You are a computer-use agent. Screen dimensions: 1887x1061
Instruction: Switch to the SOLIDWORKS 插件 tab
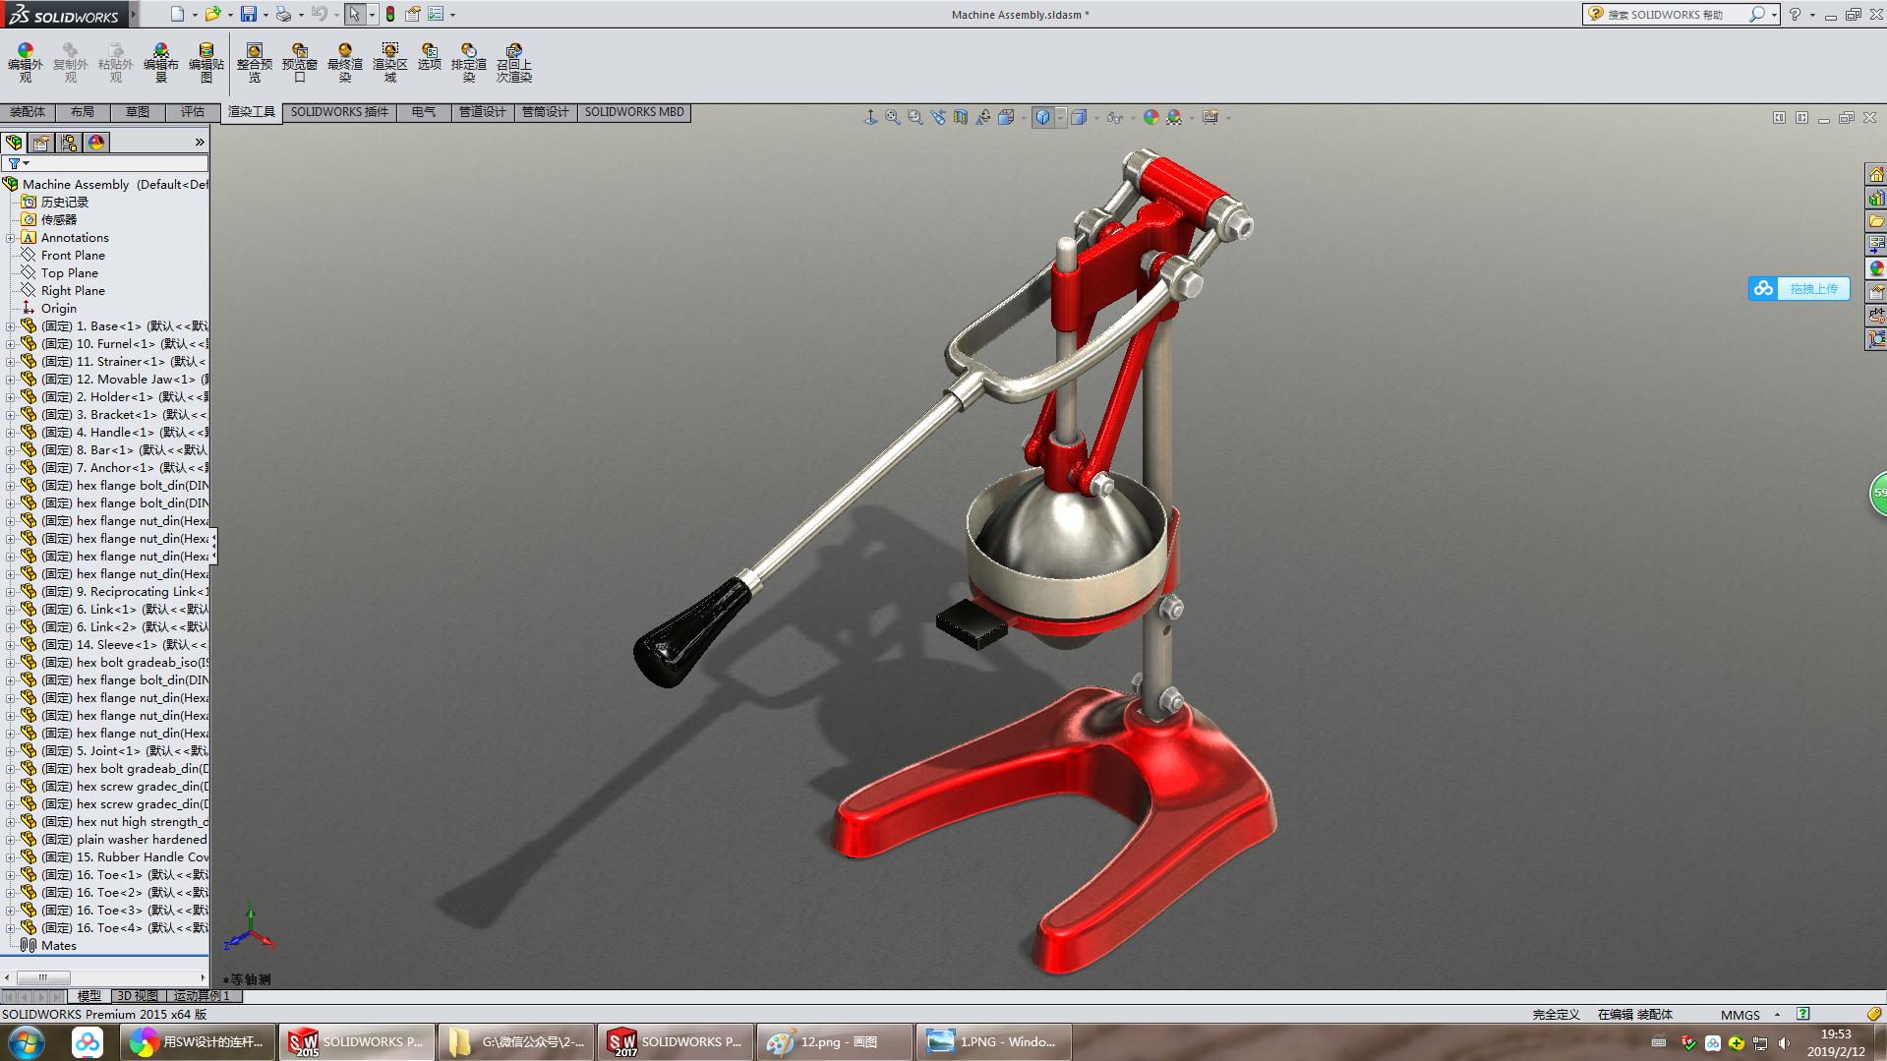click(x=338, y=112)
